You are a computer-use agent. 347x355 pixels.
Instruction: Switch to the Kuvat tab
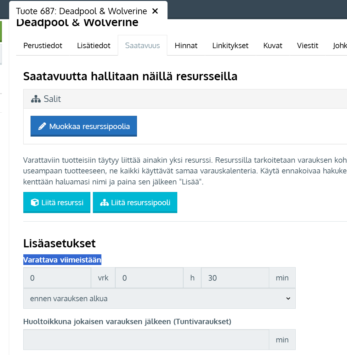click(273, 46)
